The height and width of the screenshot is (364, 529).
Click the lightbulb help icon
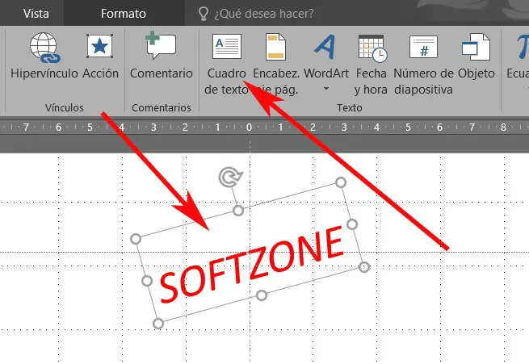coord(204,14)
